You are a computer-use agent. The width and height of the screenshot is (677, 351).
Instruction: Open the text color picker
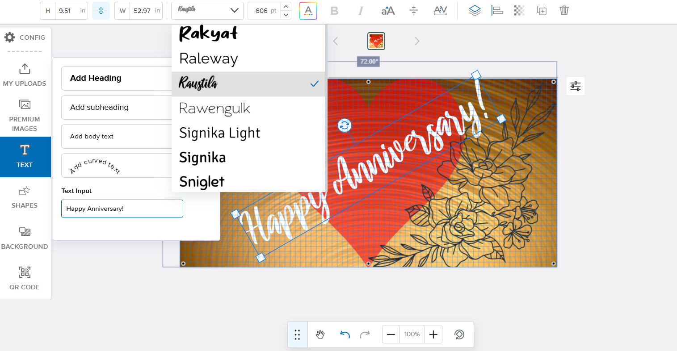(308, 11)
